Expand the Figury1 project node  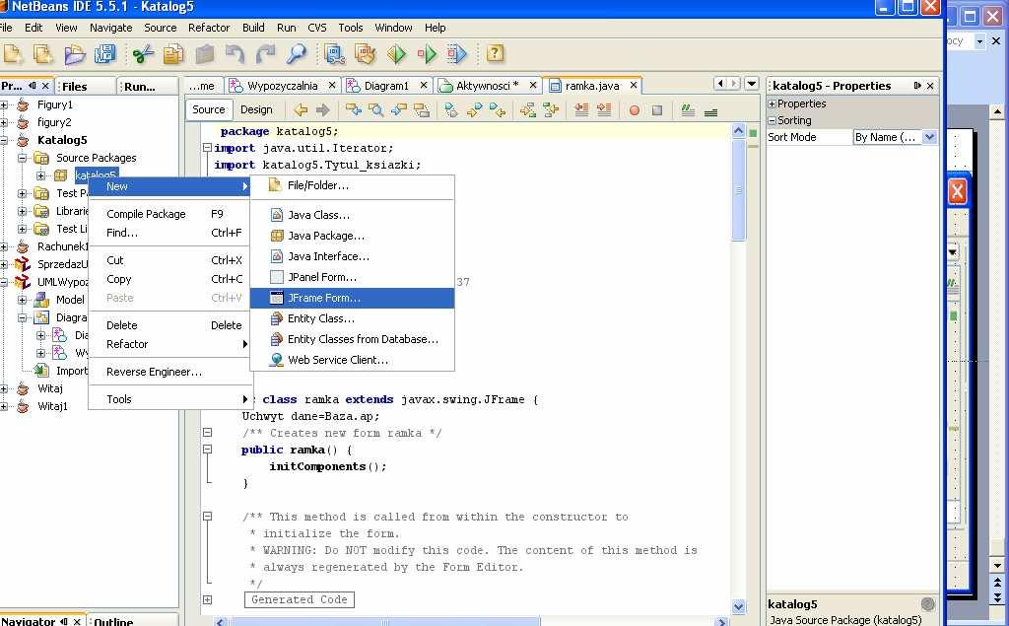pos(4,104)
